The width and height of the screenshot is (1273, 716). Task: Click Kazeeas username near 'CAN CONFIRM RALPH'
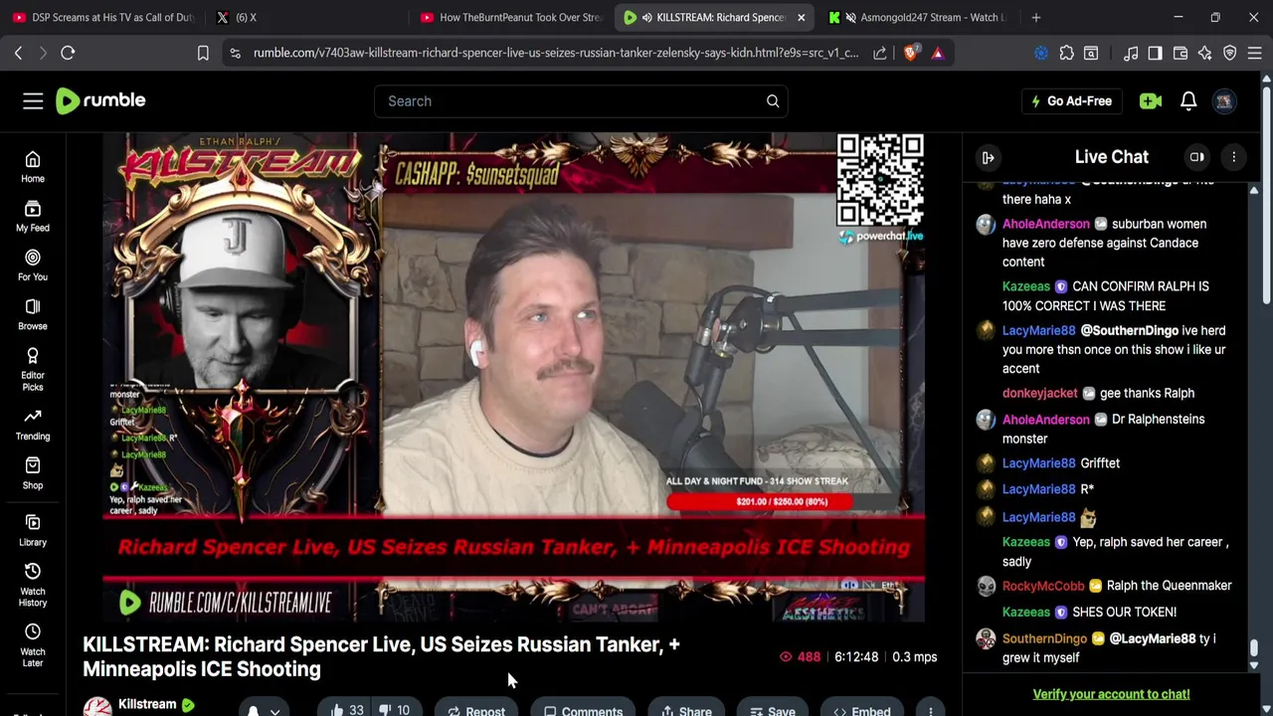pyautogui.click(x=1026, y=286)
